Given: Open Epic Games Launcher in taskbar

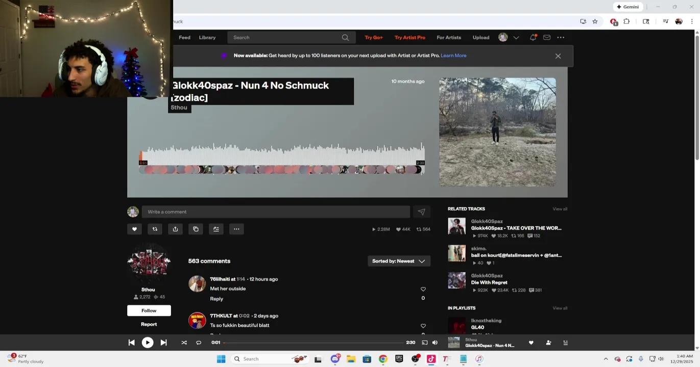Looking at the screenshot, I should (x=399, y=359).
